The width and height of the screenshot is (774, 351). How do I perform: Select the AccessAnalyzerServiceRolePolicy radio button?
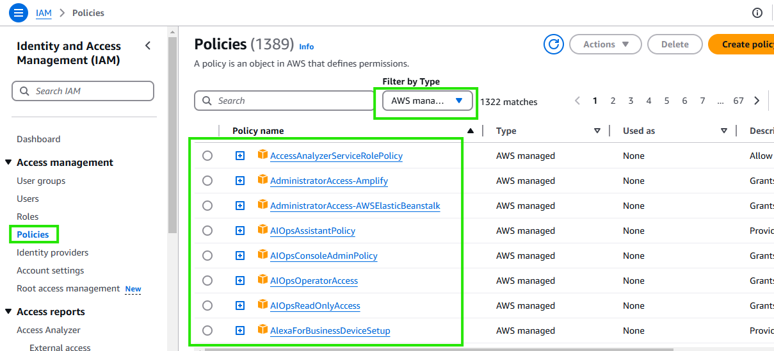[x=207, y=156]
